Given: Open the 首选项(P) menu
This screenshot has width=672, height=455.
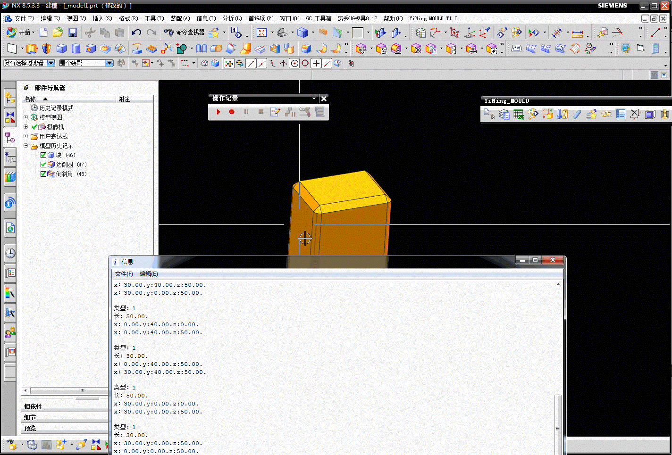Looking at the screenshot, I should pyautogui.click(x=260, y=18).
